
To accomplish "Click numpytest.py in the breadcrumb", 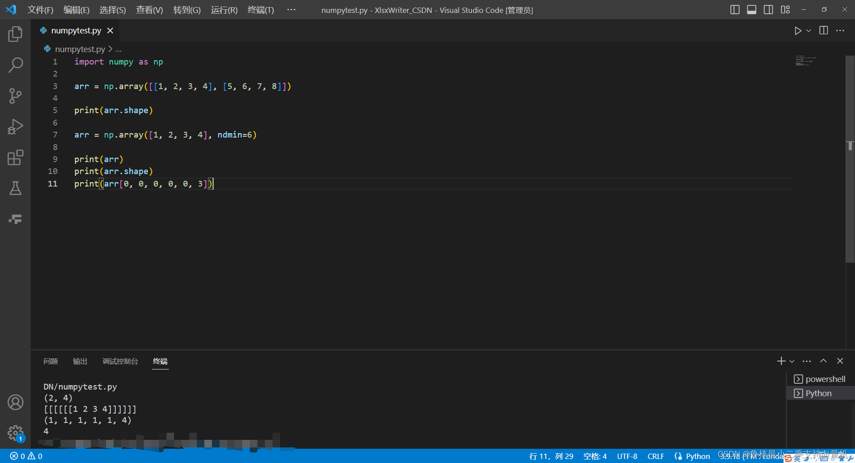I will (x=80, y=49).
